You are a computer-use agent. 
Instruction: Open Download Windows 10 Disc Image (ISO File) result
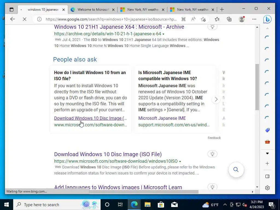[x=108, y=154]
